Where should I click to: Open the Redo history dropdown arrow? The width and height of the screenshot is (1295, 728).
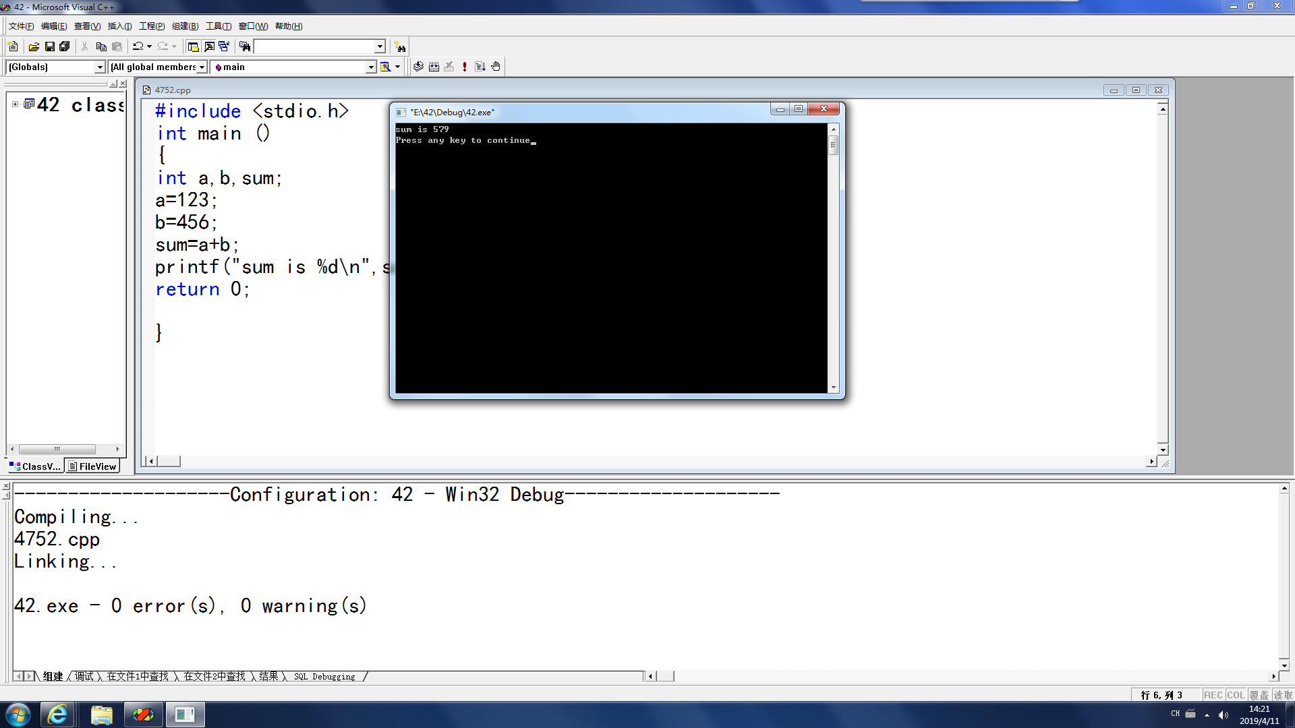coord(174,47)
